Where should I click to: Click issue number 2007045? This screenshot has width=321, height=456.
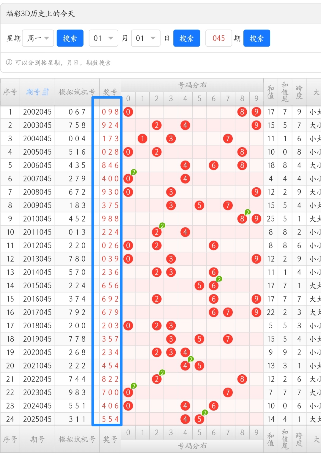pyautogui.click(x=37, y=179)
